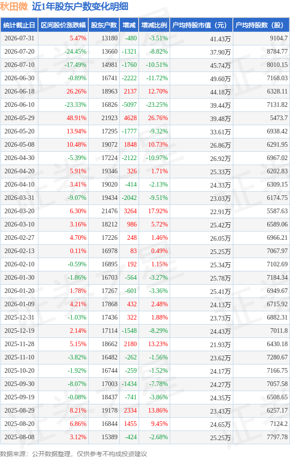
Task: Select the -24.45% price change cell
Action: [75, 52]
